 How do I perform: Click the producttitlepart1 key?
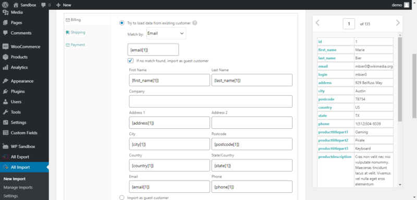click(333, 132)
